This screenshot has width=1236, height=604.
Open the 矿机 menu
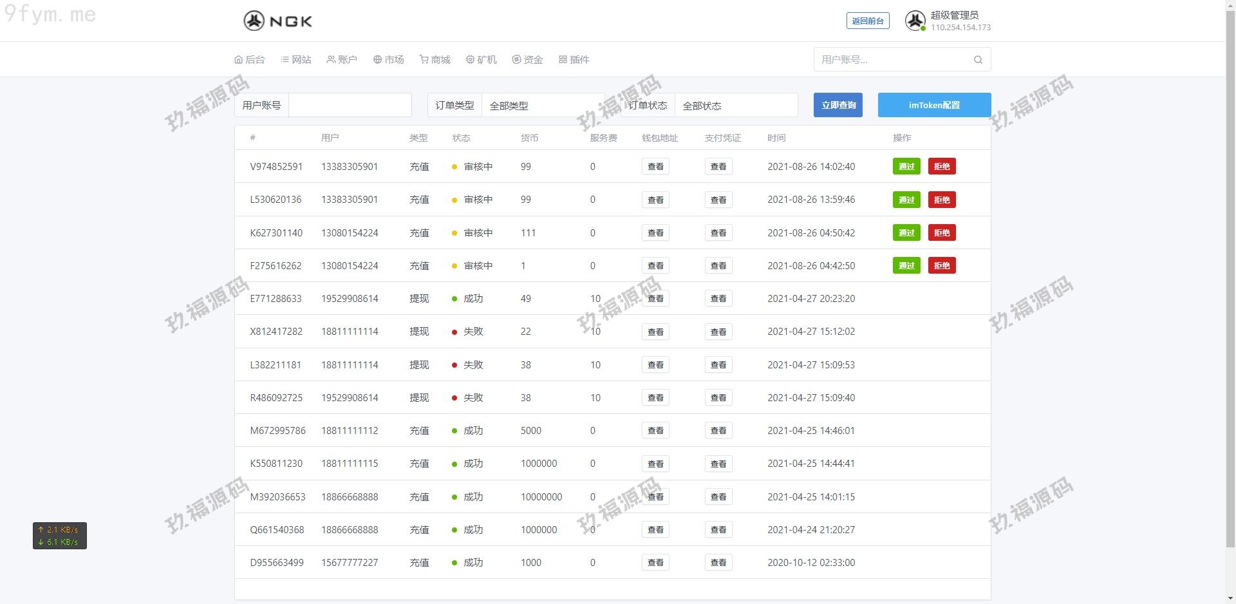click(x=482, y=59)
